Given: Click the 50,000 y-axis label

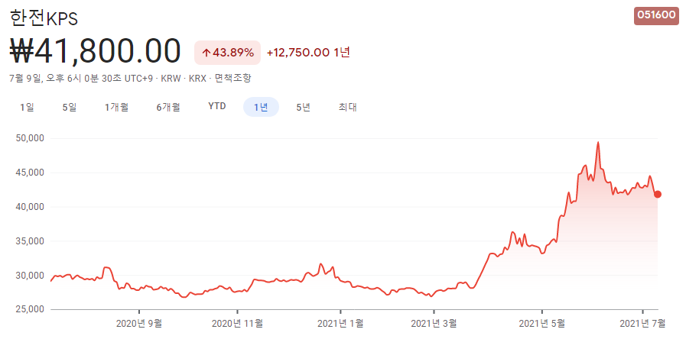Looking at the screenshot, I should [x=30, y=138].
